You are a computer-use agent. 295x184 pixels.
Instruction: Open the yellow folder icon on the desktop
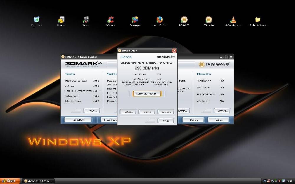pos(258,21)
